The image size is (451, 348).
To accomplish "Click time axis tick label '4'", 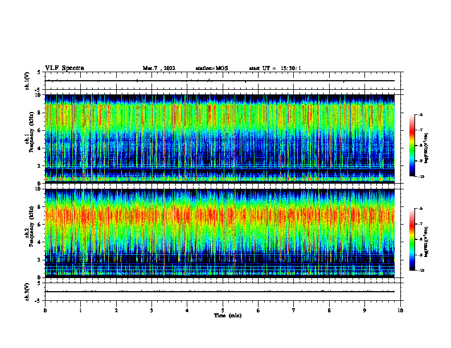I will [x=187, y=310].
